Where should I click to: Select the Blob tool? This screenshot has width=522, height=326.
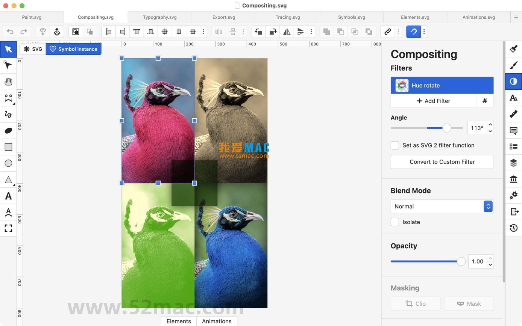click(8, 130)
